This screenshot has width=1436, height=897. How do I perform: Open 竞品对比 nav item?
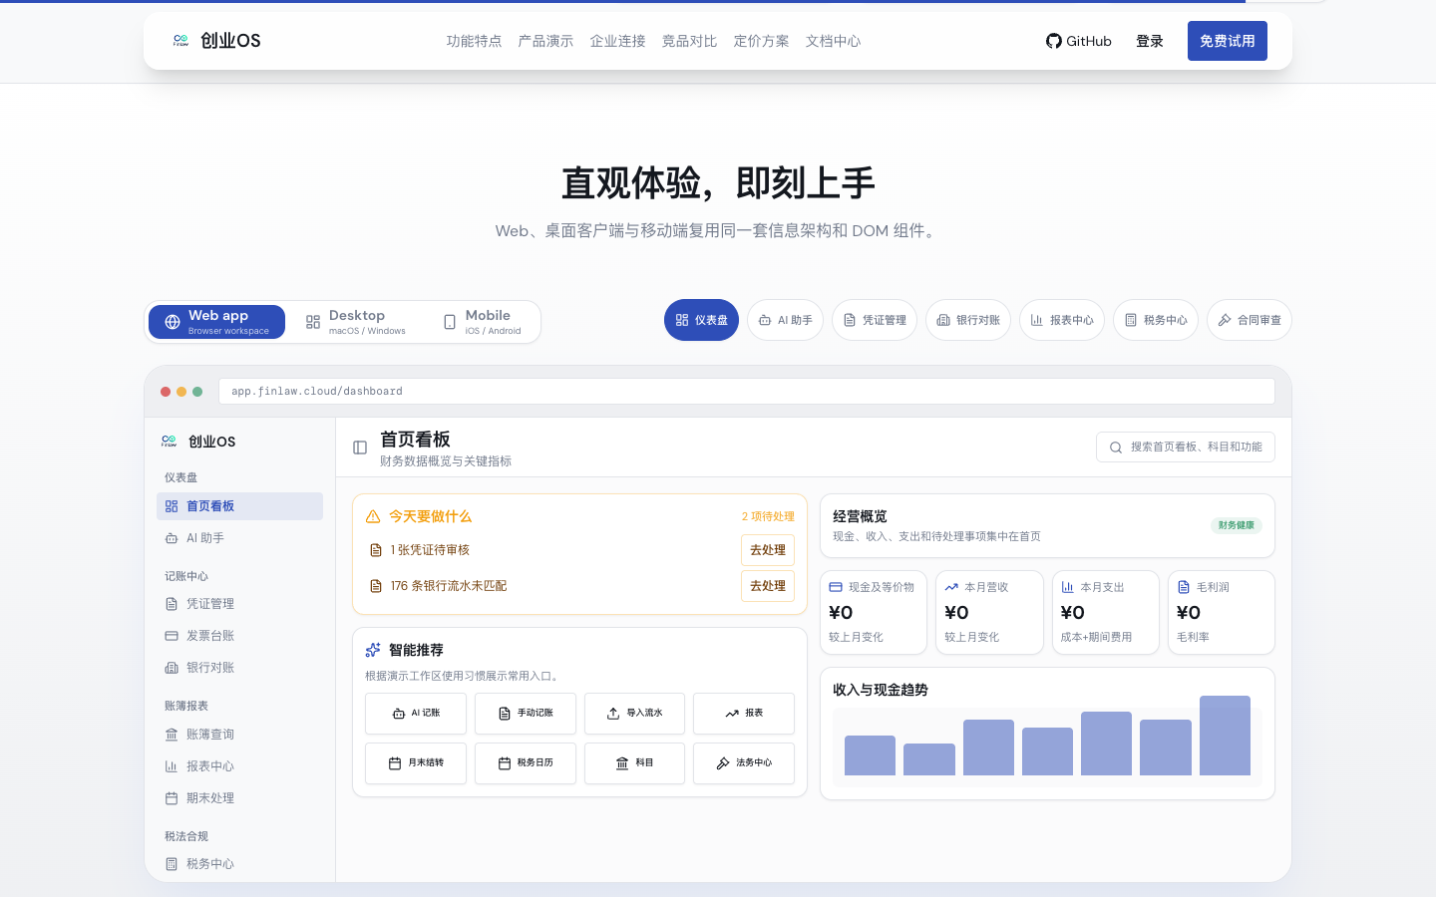tap(689, 41)
